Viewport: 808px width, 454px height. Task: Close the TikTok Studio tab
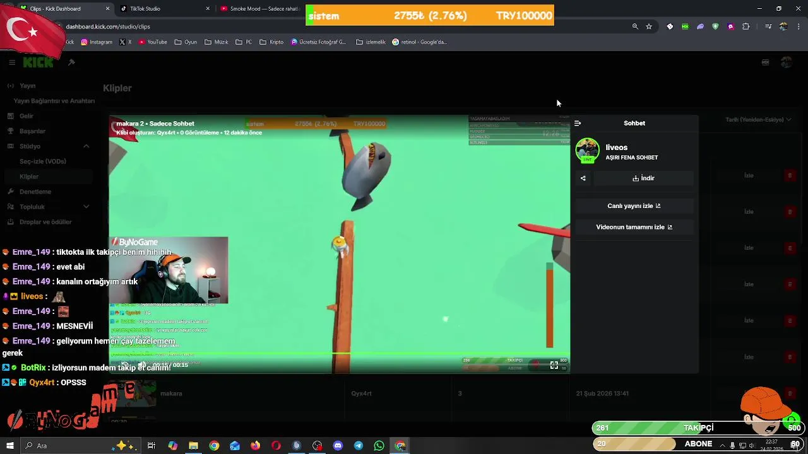208,9
